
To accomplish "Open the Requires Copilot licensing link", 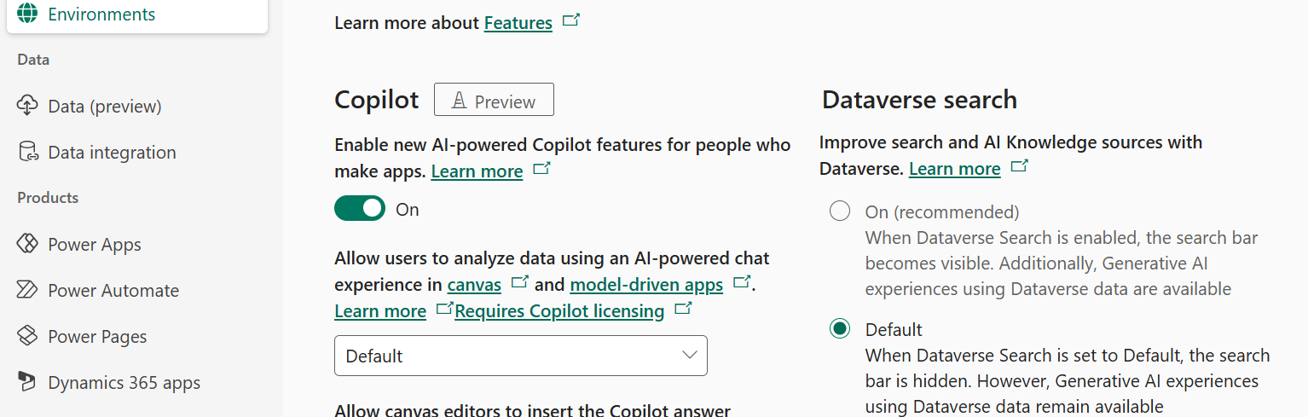I will click(x=559, y=311).
